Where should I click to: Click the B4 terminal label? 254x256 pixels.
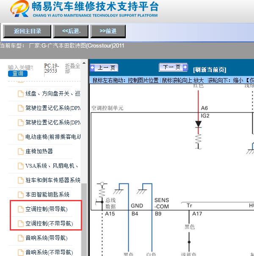135,214
